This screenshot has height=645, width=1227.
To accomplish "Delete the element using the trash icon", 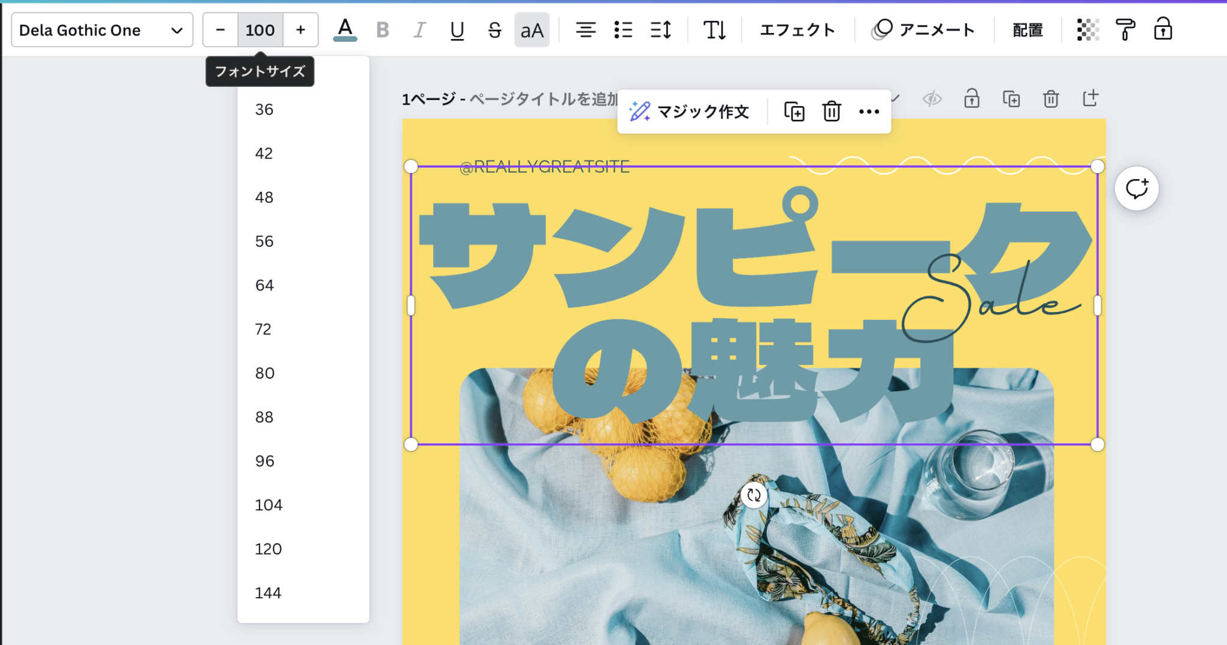I will click(x=831, y=111).
